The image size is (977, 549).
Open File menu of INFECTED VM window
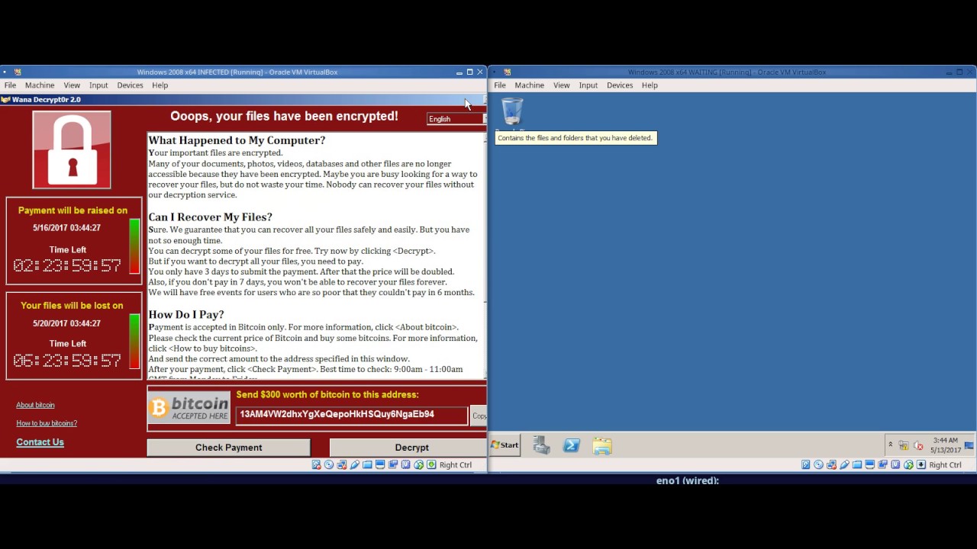[10, 85]
